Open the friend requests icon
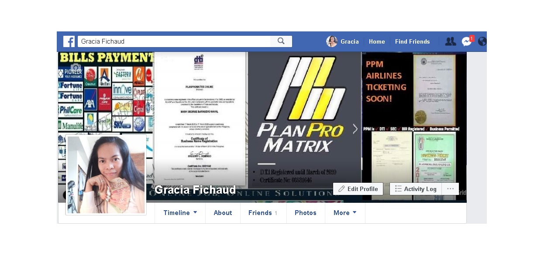 pos(450,42)
